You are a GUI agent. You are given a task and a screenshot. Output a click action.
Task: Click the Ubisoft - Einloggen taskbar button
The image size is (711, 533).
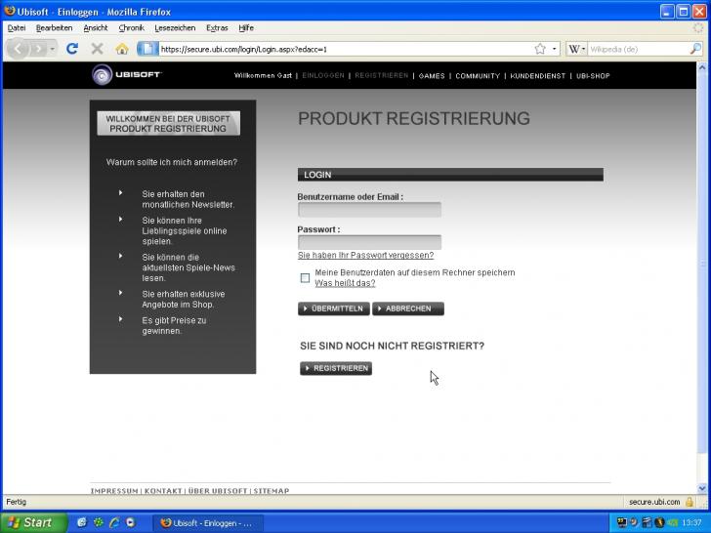(208, 523)
